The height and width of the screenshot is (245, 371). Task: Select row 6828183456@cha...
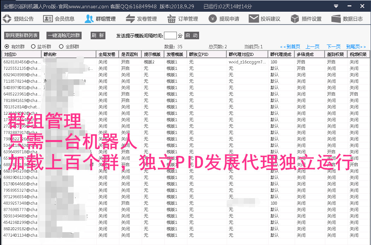186,62
